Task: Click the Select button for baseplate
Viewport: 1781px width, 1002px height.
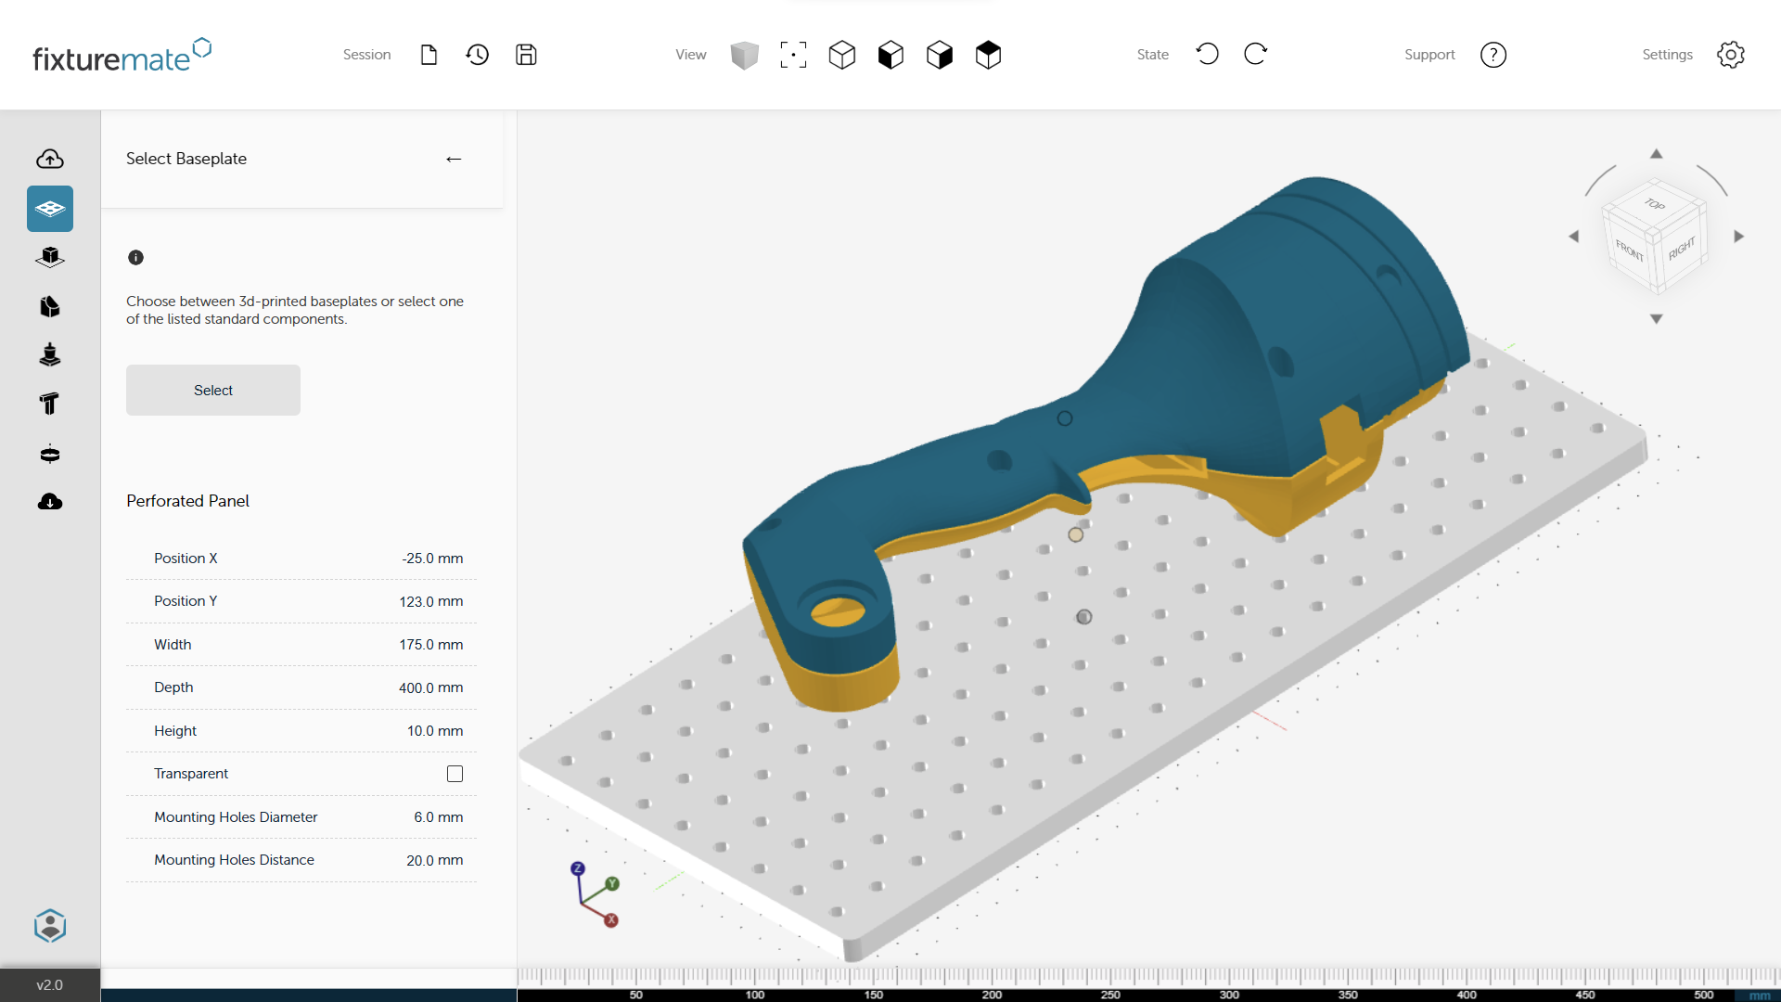Action: click(x=212, y=389)
